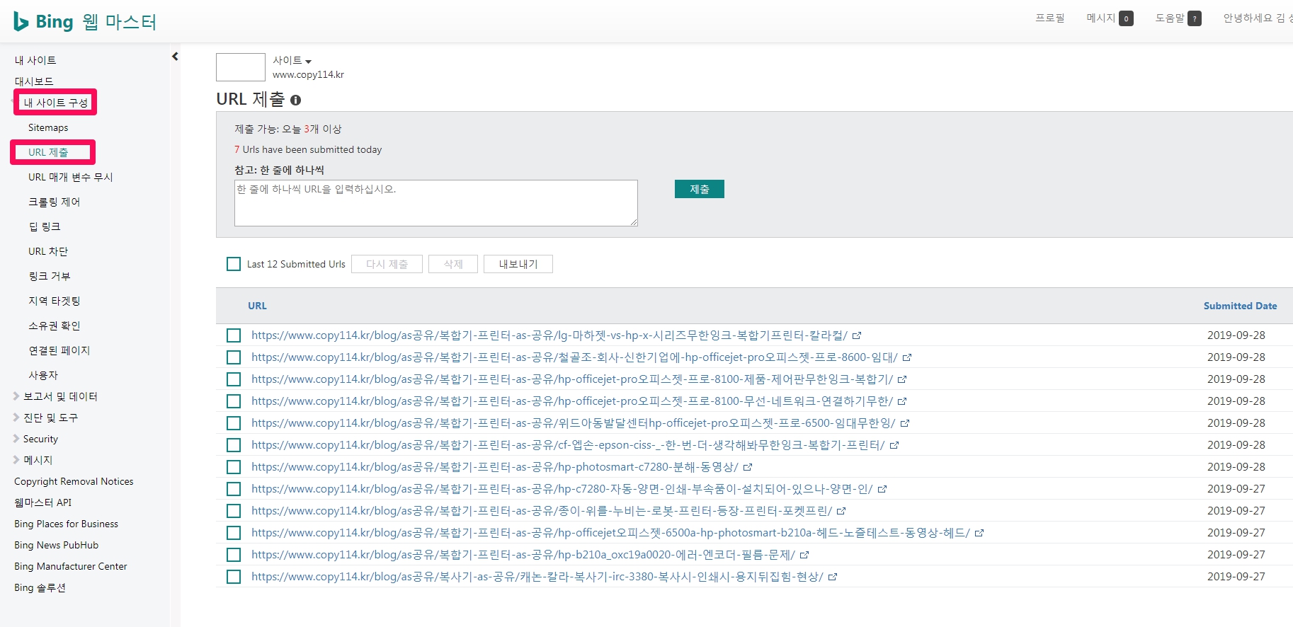Open external link icon for lg-마하젯 URL

tap(857, 335)
